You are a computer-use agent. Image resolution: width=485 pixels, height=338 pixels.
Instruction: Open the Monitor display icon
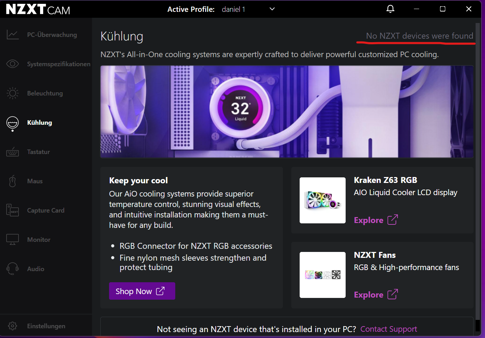13,239
